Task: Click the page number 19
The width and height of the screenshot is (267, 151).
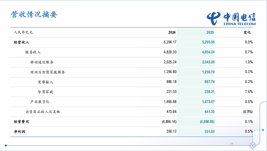Action: (231, 144)
